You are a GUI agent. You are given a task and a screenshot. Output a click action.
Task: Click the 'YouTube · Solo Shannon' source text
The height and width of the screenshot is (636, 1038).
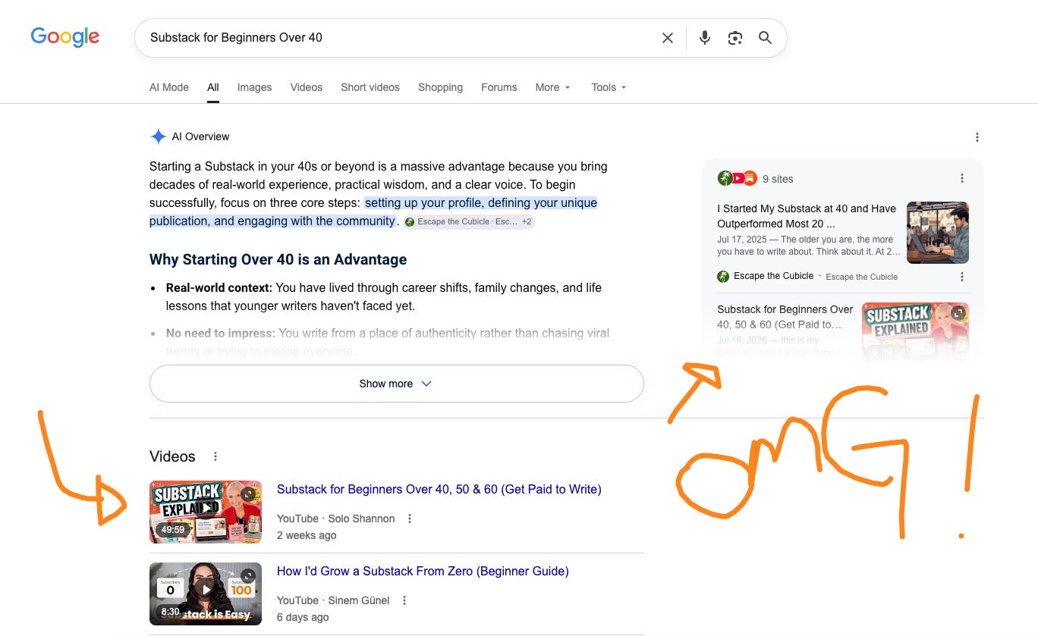pyautogui.click(x=336, y=519)
